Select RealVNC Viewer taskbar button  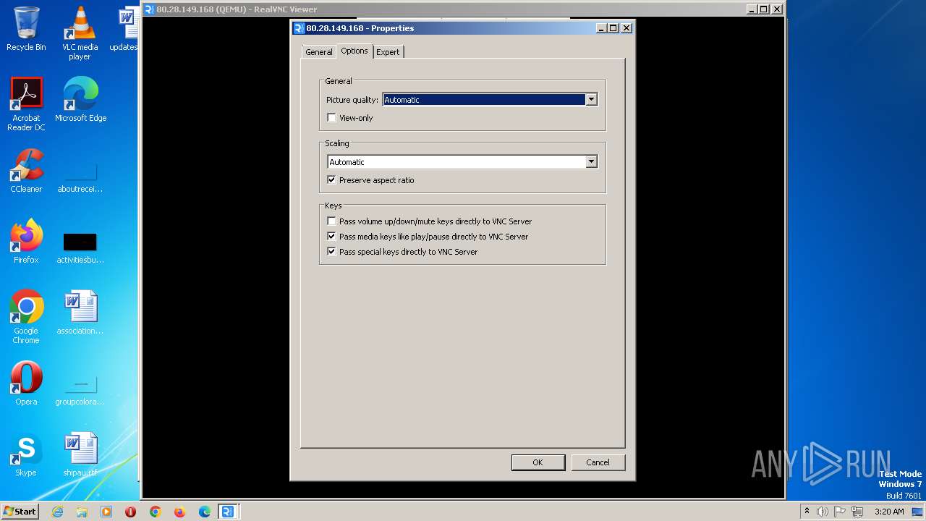(228, 512)
